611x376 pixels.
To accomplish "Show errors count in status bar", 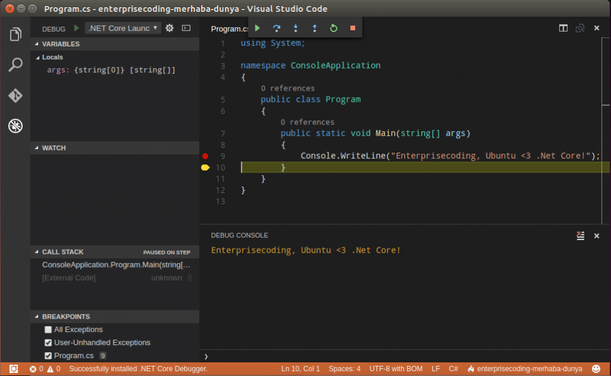I will 36,369.
